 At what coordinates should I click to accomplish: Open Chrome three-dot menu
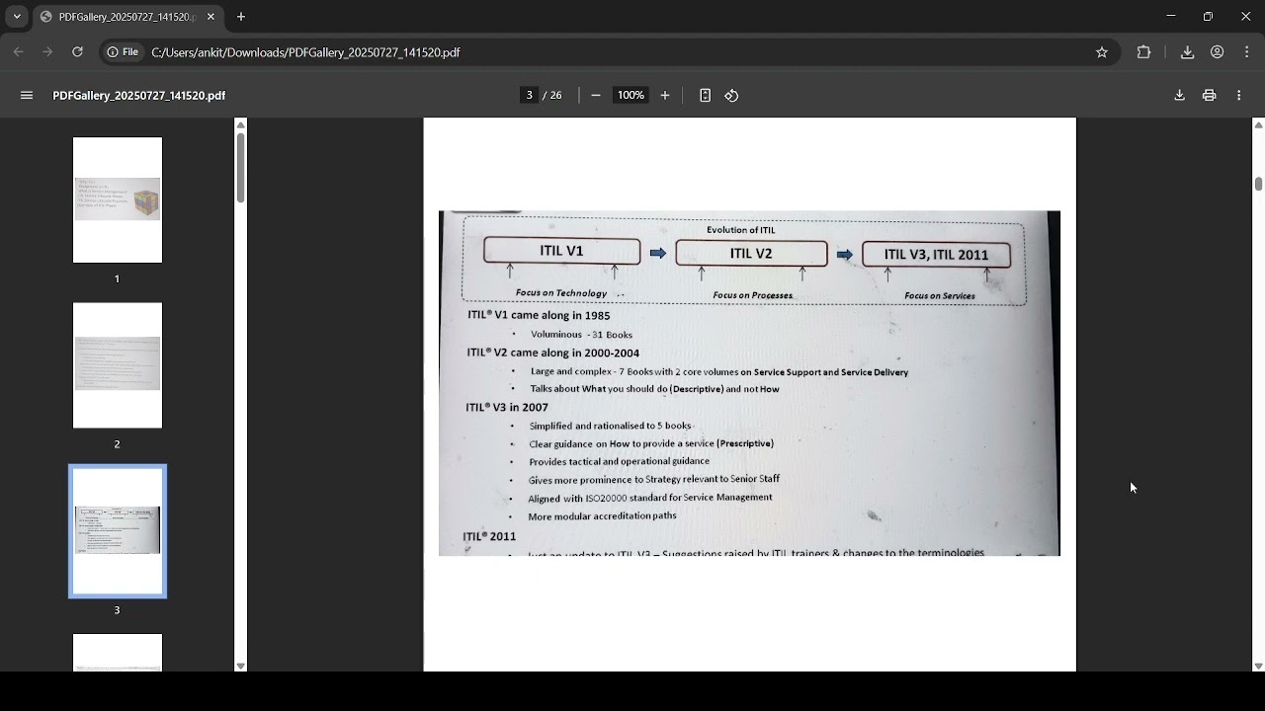coord(1247,52)
